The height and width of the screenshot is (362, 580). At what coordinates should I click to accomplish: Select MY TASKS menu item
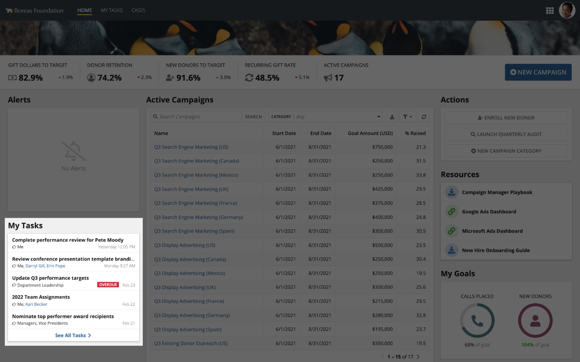click(112, 10)
